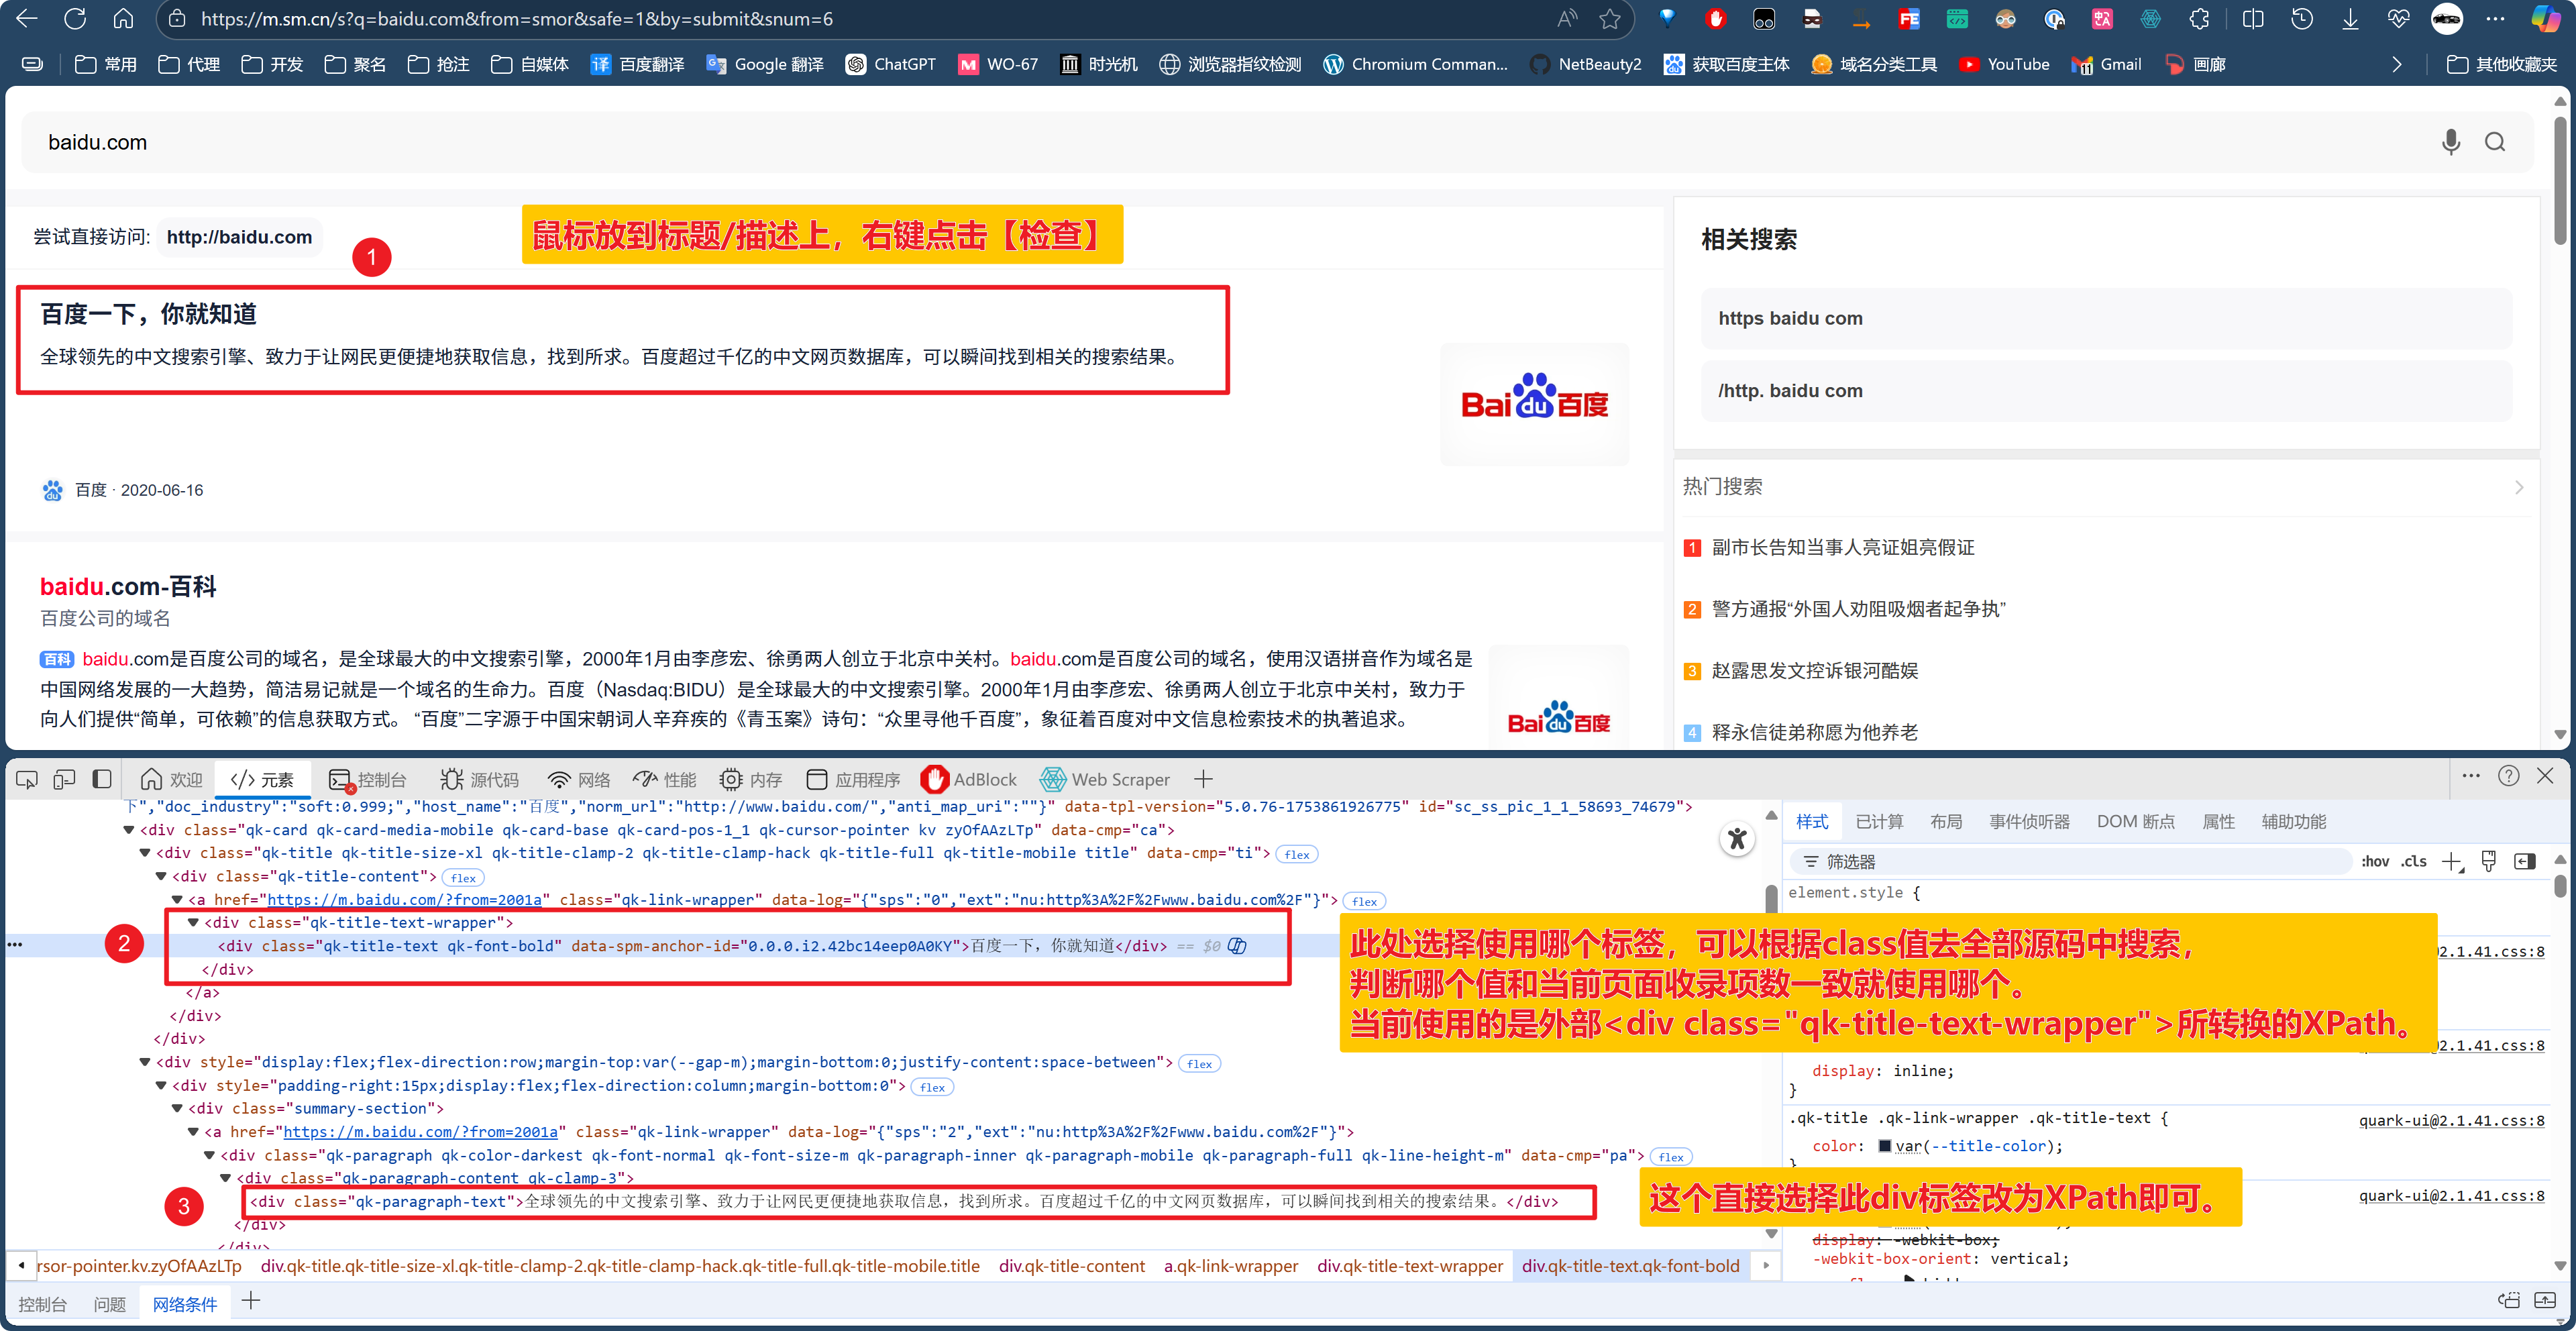
Task: Reload the page with the refresh icon
Action: 75,18
